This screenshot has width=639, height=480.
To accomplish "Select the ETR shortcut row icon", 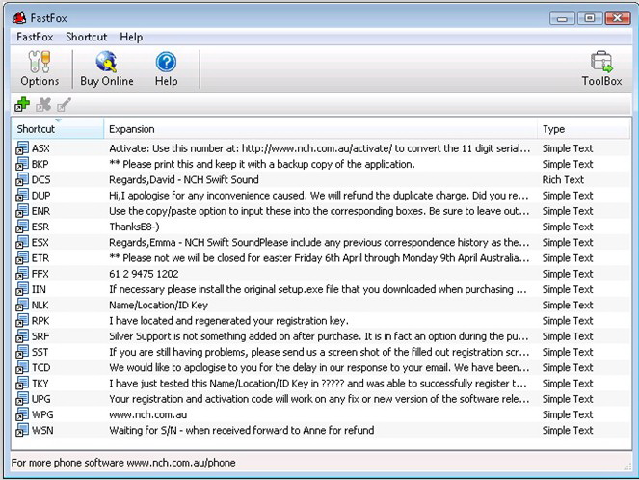I will (22, 258).
